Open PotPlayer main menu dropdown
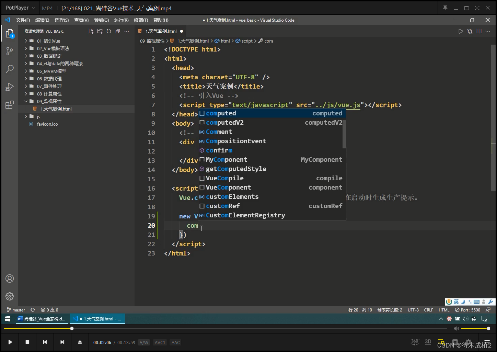Viewport: 497px width, 352px height. (x=20, y=8)
